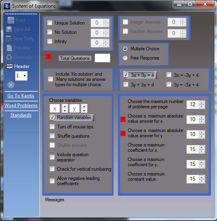This screenshot has width=217, height=221.
Task: Select the Multiple Choice radio button
Action: 125,49
